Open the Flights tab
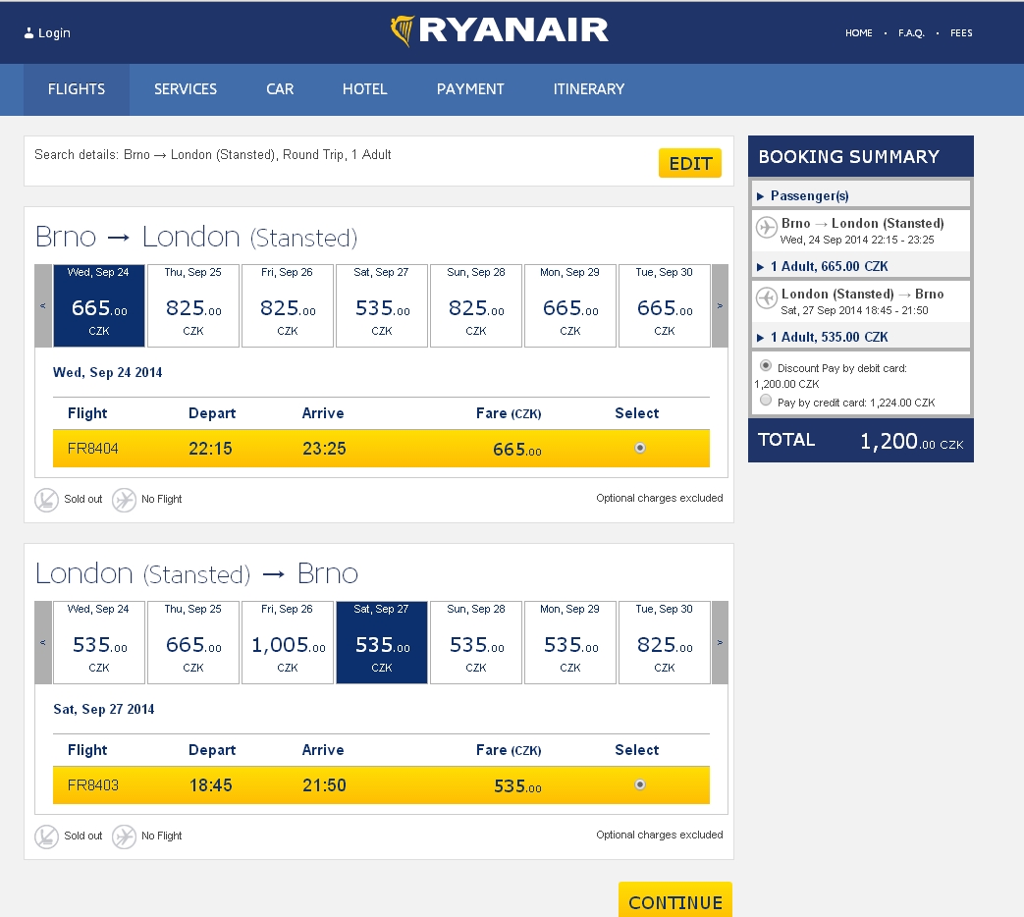This screenshot has height=917, width=1024. click(x=77, y=89)
